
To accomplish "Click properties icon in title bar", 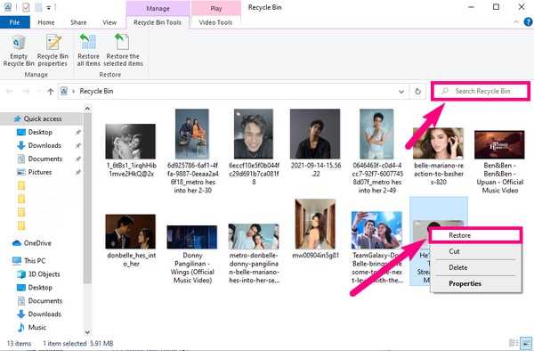I will (26, 7).
